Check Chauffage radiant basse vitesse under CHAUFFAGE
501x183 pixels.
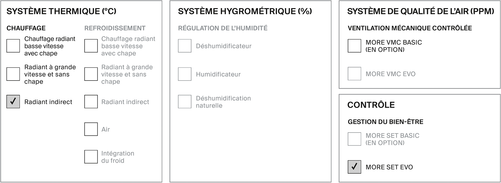13,46
